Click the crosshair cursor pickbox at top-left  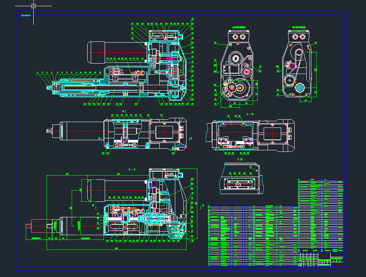click(33, 6)
